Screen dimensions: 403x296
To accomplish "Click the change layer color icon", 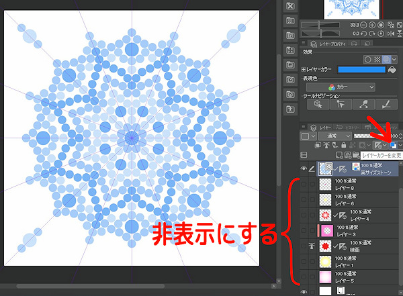I will click(393, 146).
